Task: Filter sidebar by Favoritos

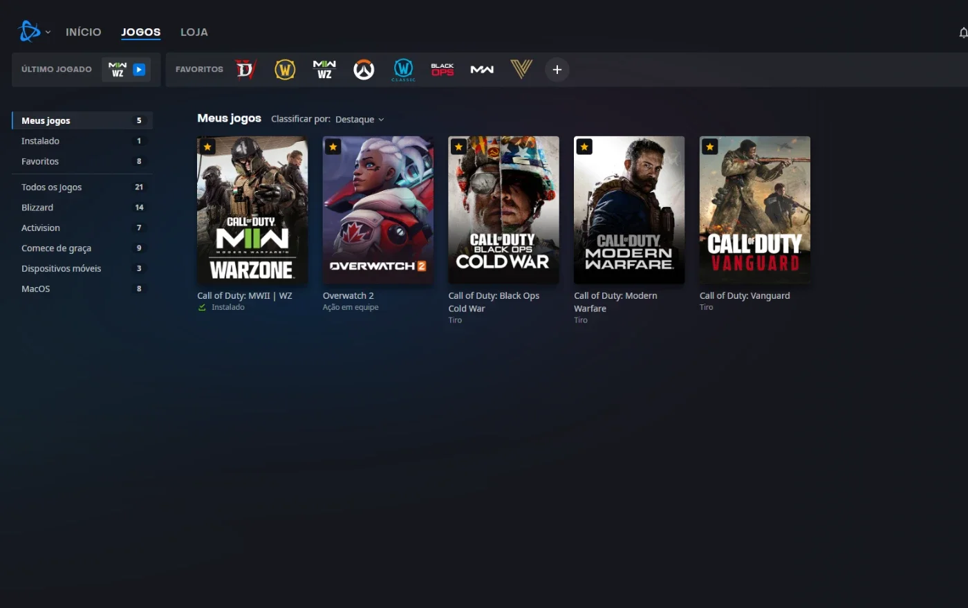Action: [x=82, y=161]
